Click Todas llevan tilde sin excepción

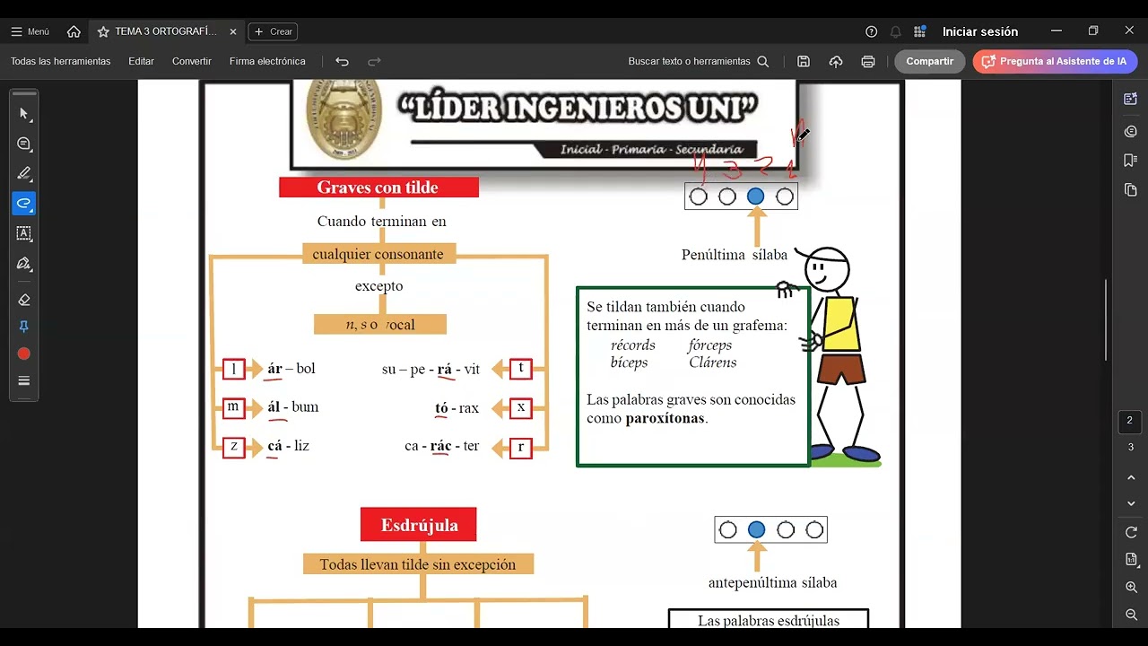click(418, 564)
